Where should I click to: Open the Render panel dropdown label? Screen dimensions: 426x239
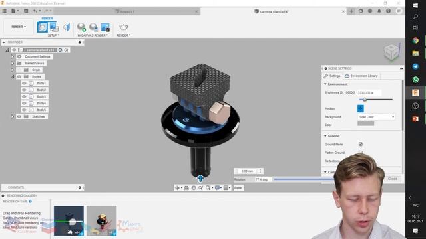pos(124,35)
